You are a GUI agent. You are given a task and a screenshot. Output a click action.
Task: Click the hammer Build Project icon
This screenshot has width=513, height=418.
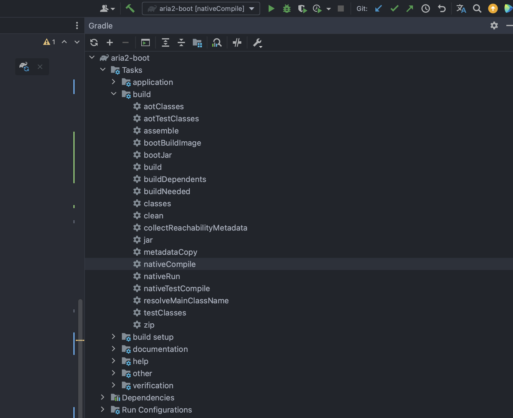point(130,8)
